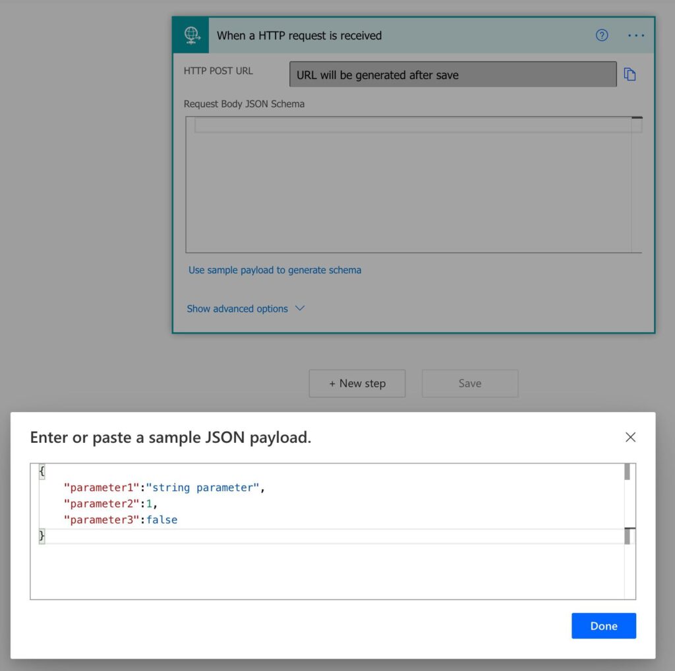675x671 pixels.
Task: Click the Save button
Action: pos(469,383)
